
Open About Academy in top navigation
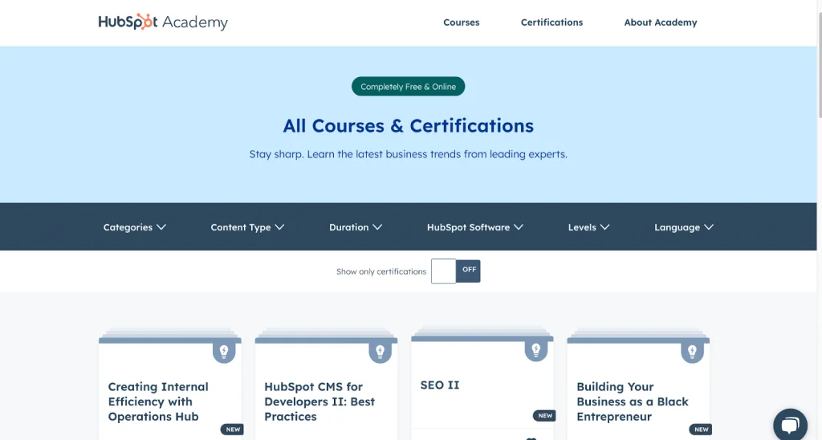tap(661, 22)
